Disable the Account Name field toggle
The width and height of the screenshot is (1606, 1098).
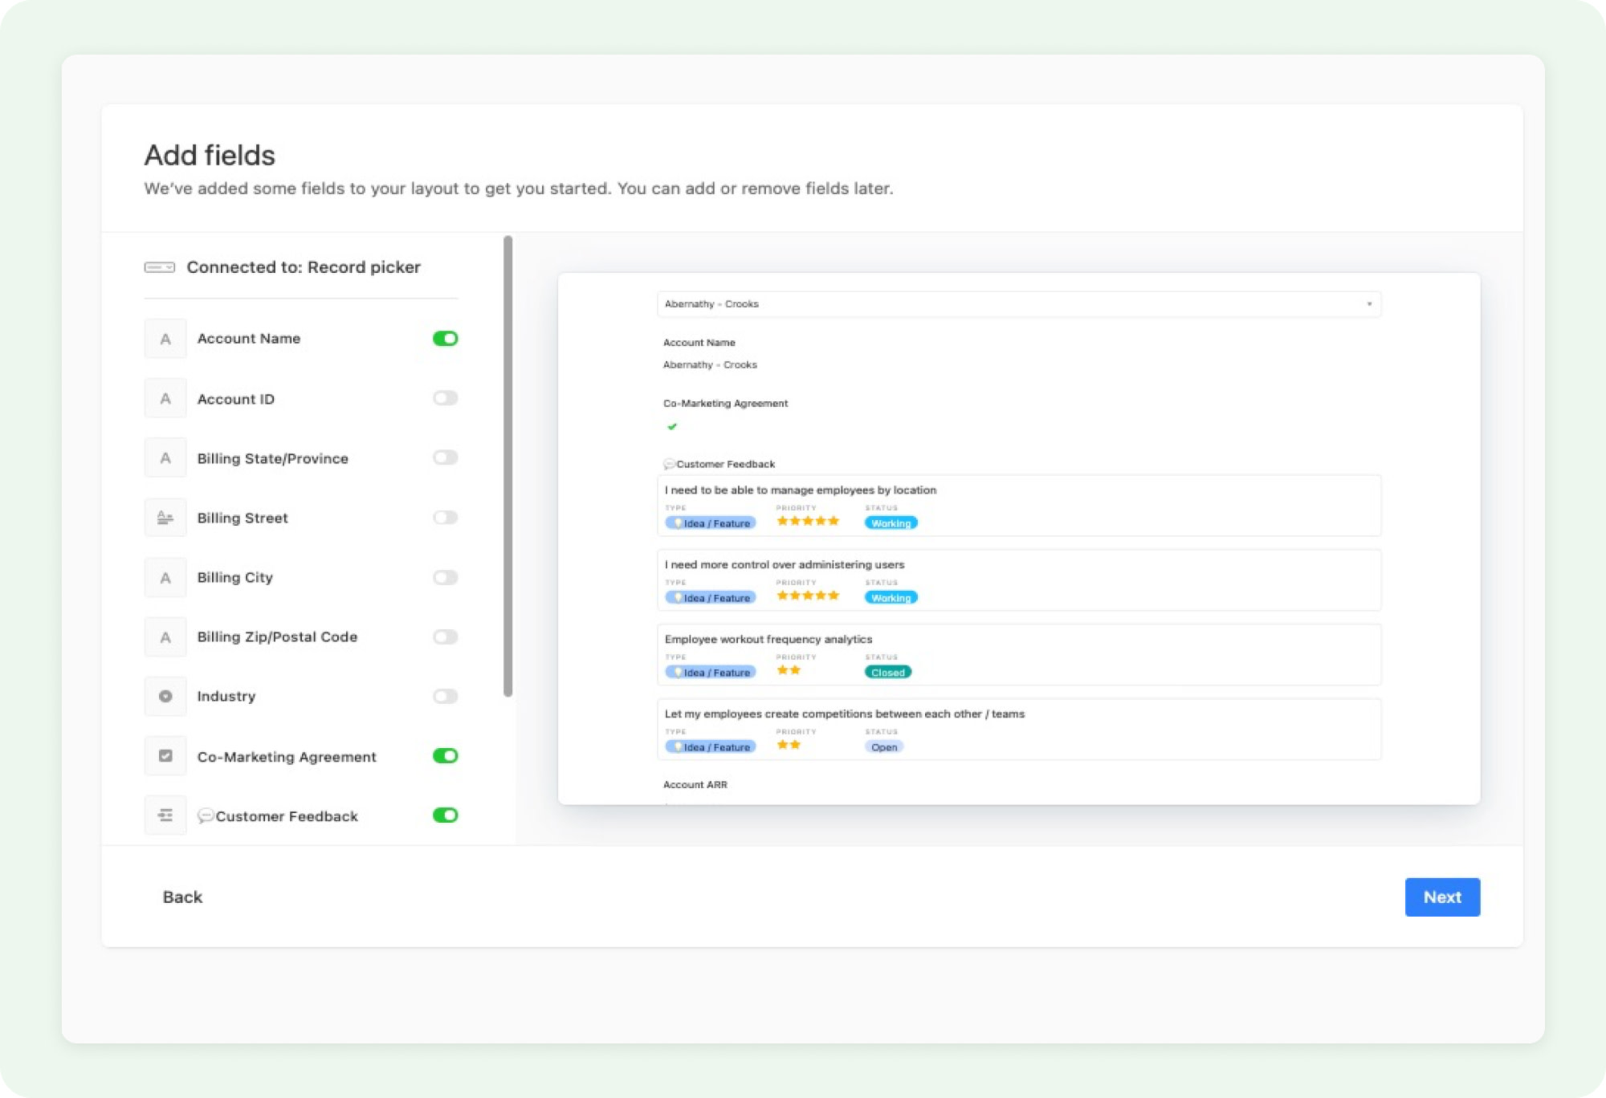pyautogui.click(x=444, y=339)
